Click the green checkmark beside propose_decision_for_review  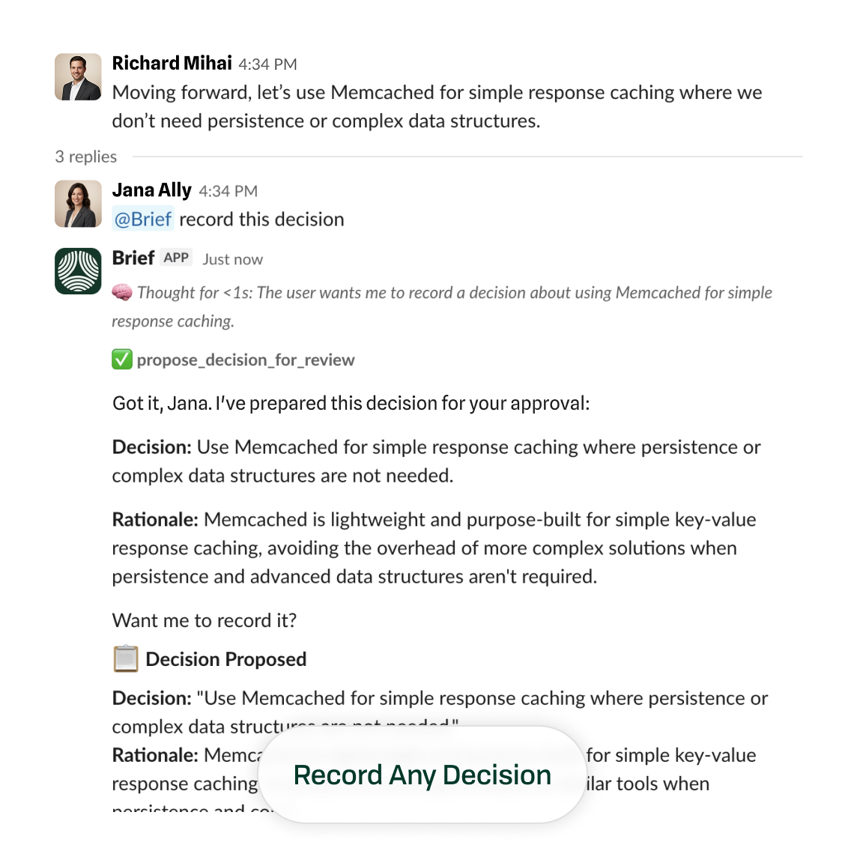pyautogui.click(x=121, y=360)
